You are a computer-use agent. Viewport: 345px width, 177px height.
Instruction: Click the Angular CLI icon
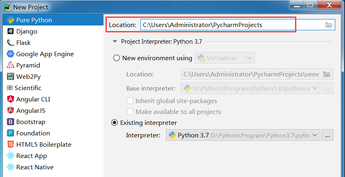10,99
